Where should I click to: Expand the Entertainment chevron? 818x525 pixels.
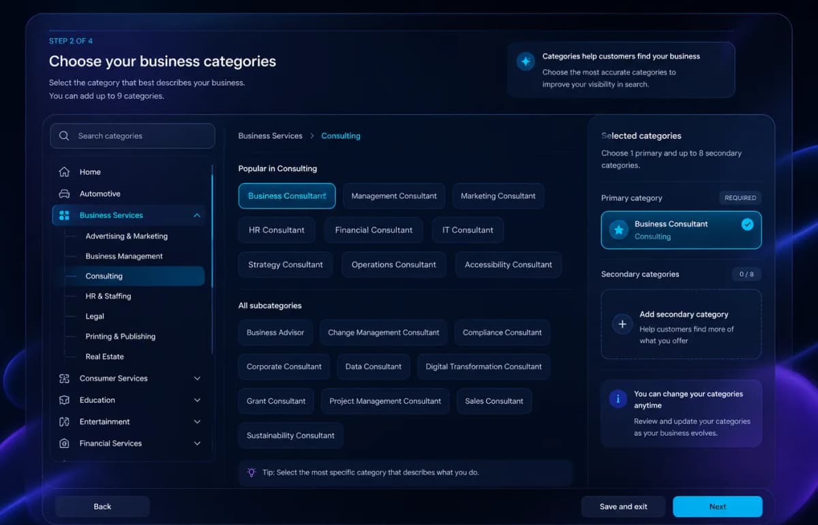tap(197, 422)
